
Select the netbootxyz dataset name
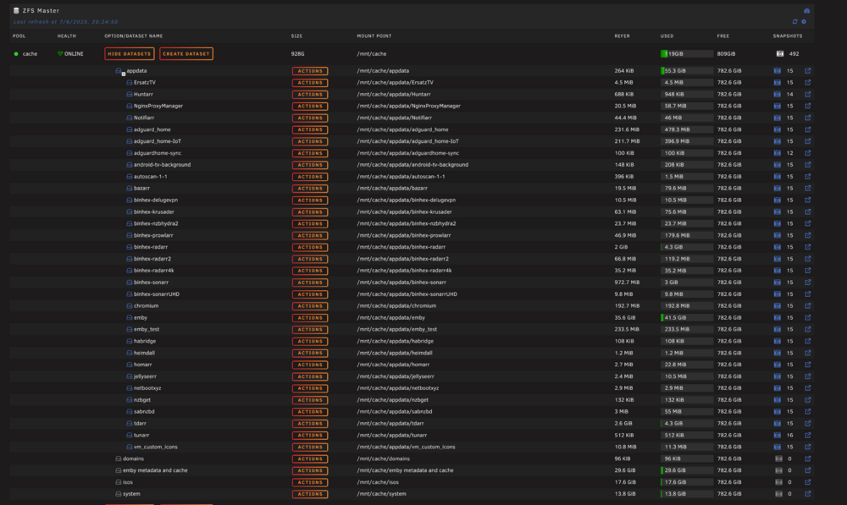pyautogui.click(x=147, y=388)
